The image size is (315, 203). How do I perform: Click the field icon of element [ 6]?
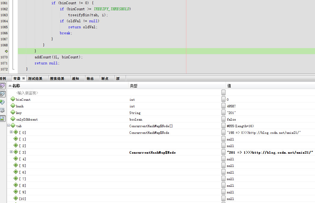16,172
